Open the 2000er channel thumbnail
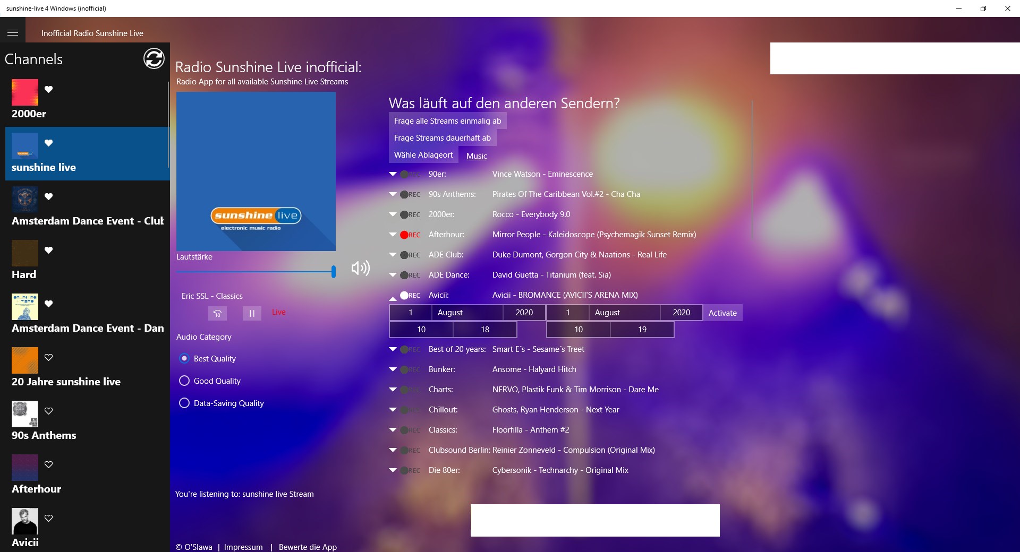 (25, 92)
